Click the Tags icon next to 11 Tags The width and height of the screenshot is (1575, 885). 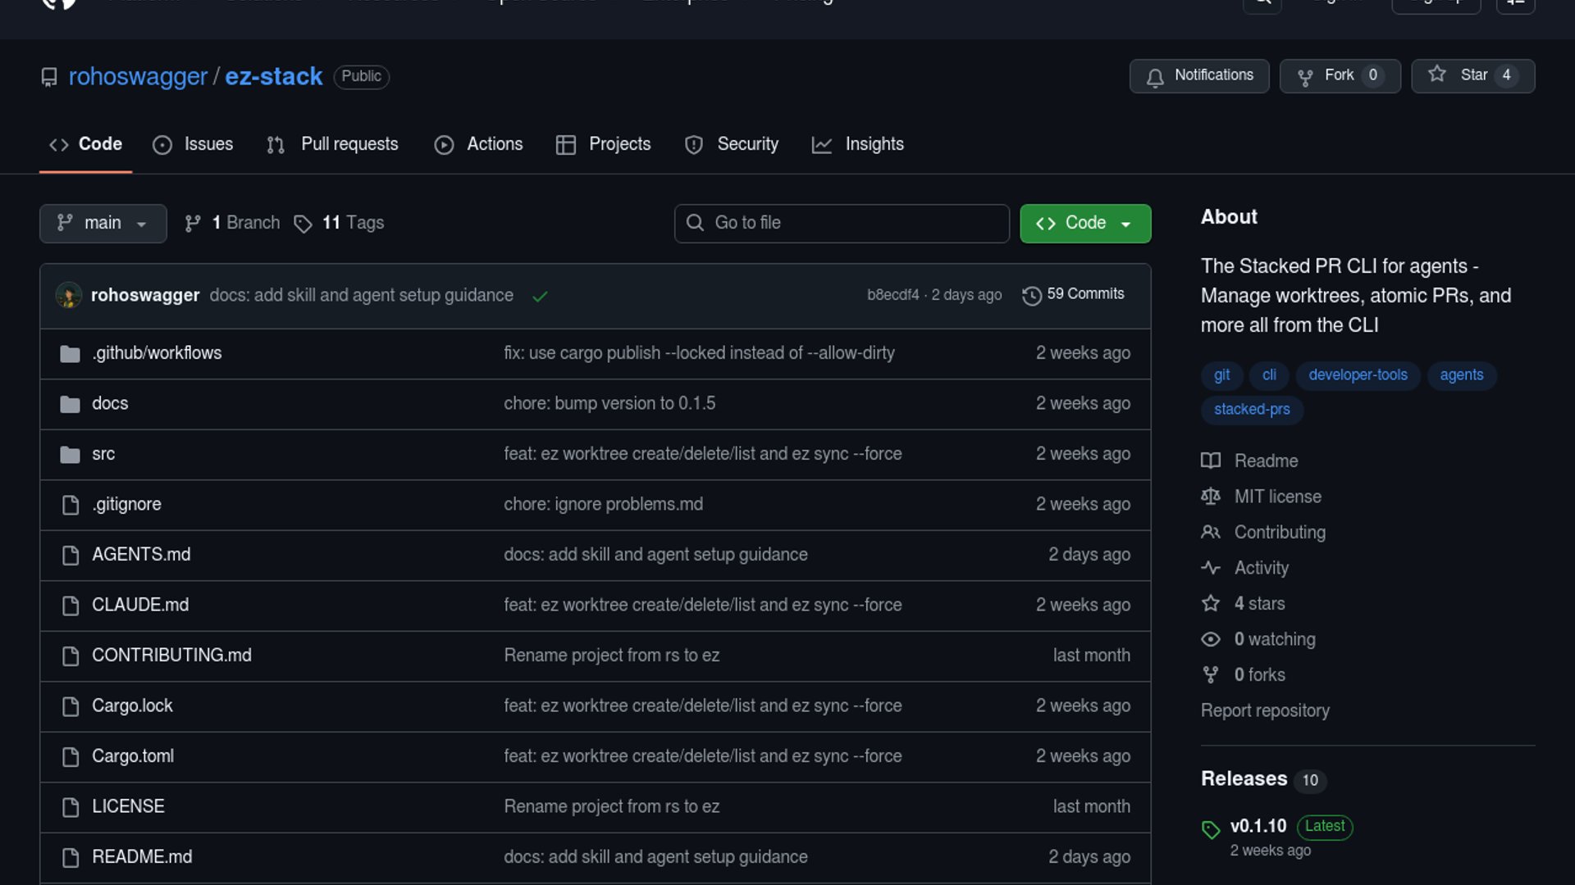click(303, 224)
